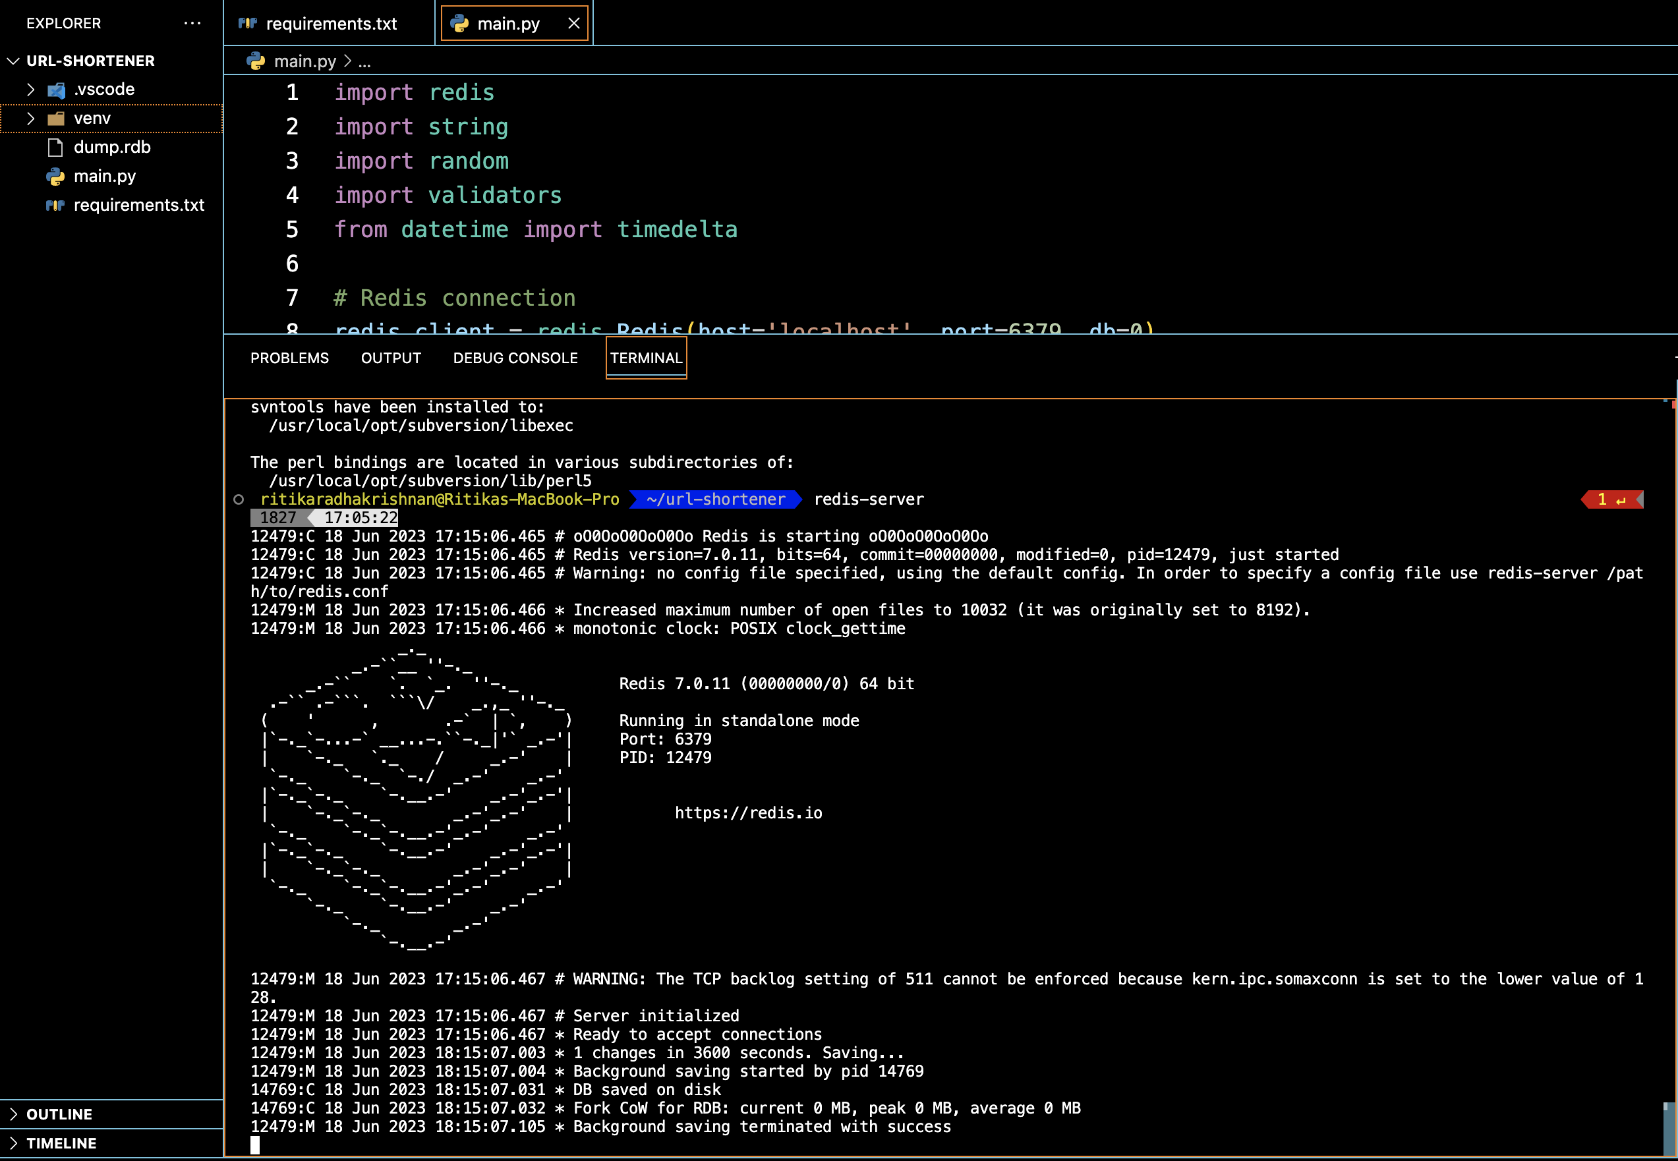
Task: Click the terminal scrollbar thumb
Action: point(1670,1129)
